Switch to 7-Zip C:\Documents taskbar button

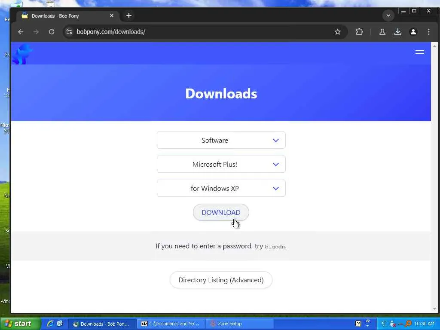tap(171, 324)
